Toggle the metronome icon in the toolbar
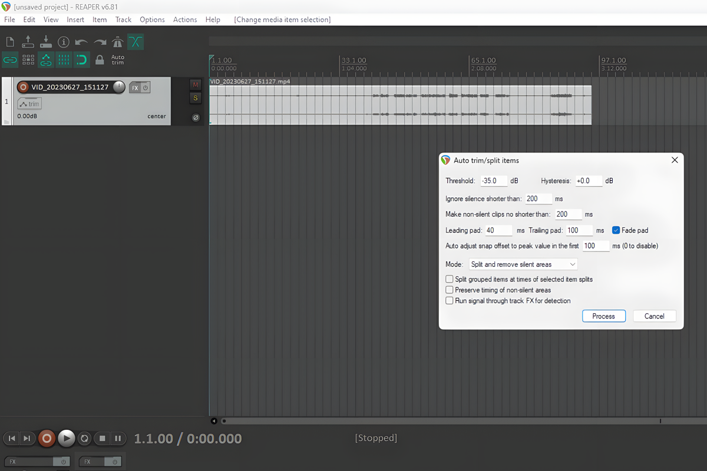Viewport: 707px width, 471px height. (x=117, y=42)
